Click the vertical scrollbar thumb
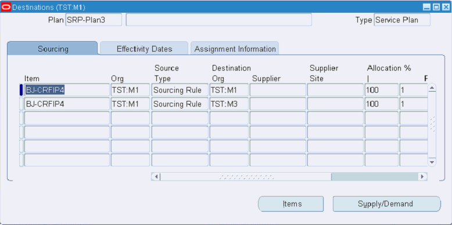 (x=432, y=125)
